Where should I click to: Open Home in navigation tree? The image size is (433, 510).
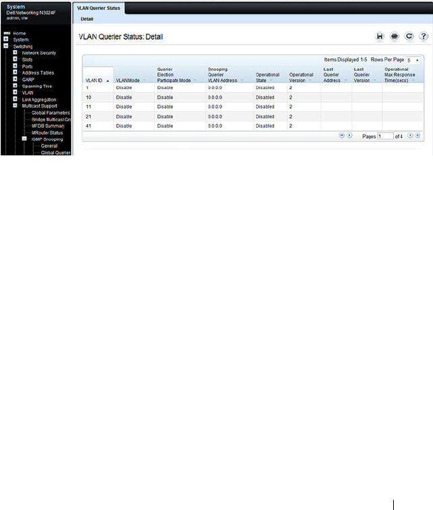pos(19,33)
